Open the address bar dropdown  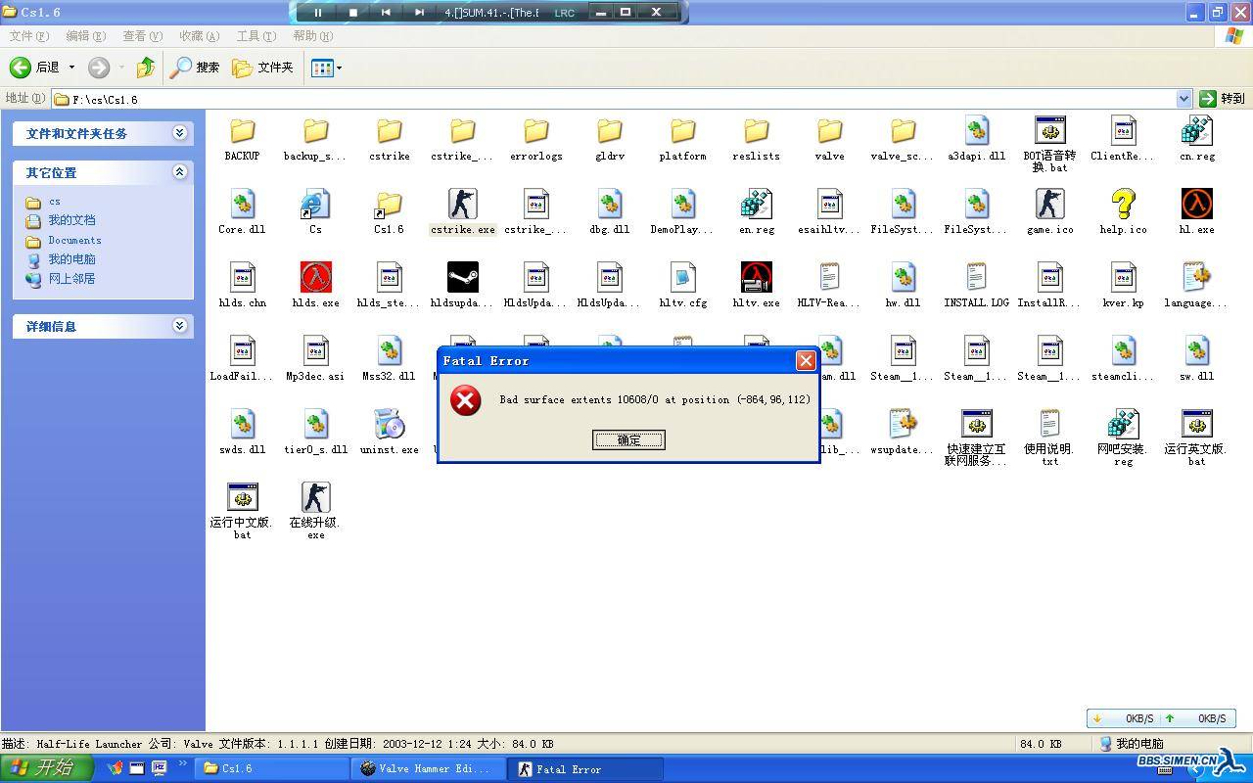pos(1183,99)
